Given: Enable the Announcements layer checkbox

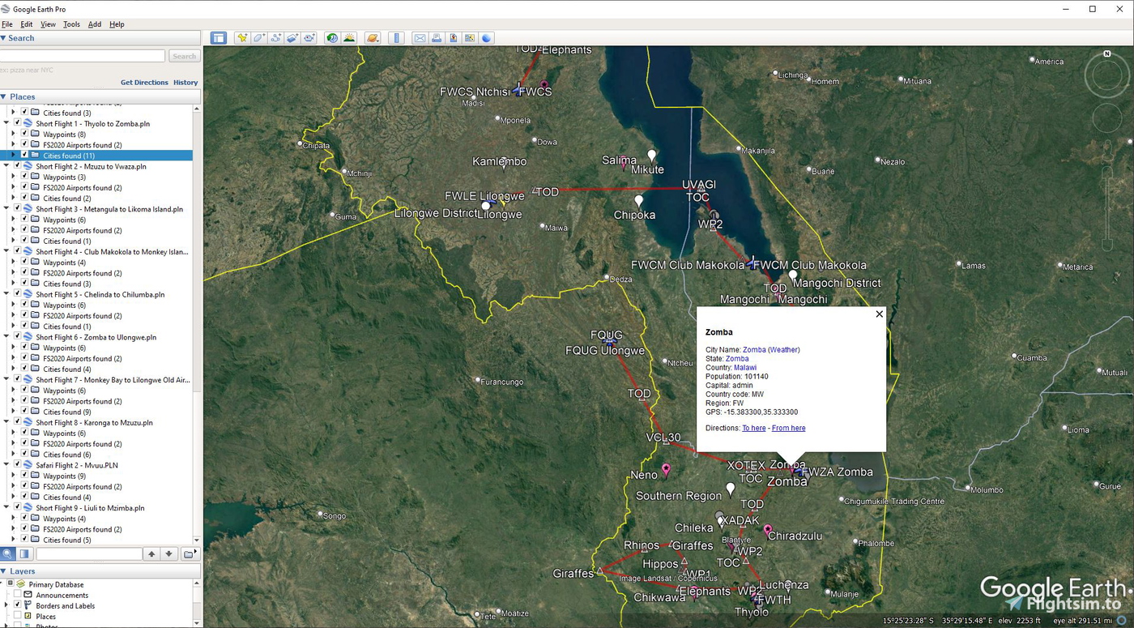Looking at the screenshot, I should (x=17, y=595).
